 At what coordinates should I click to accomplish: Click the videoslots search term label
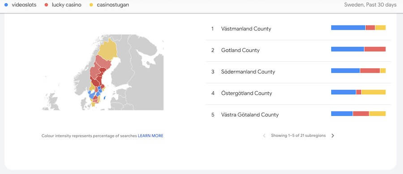pos(24,4)
